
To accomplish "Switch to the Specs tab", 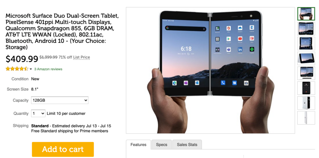I will pos(162,144).
